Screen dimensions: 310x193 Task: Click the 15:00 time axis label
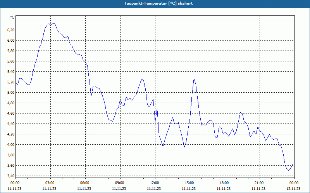coord(190,183)
